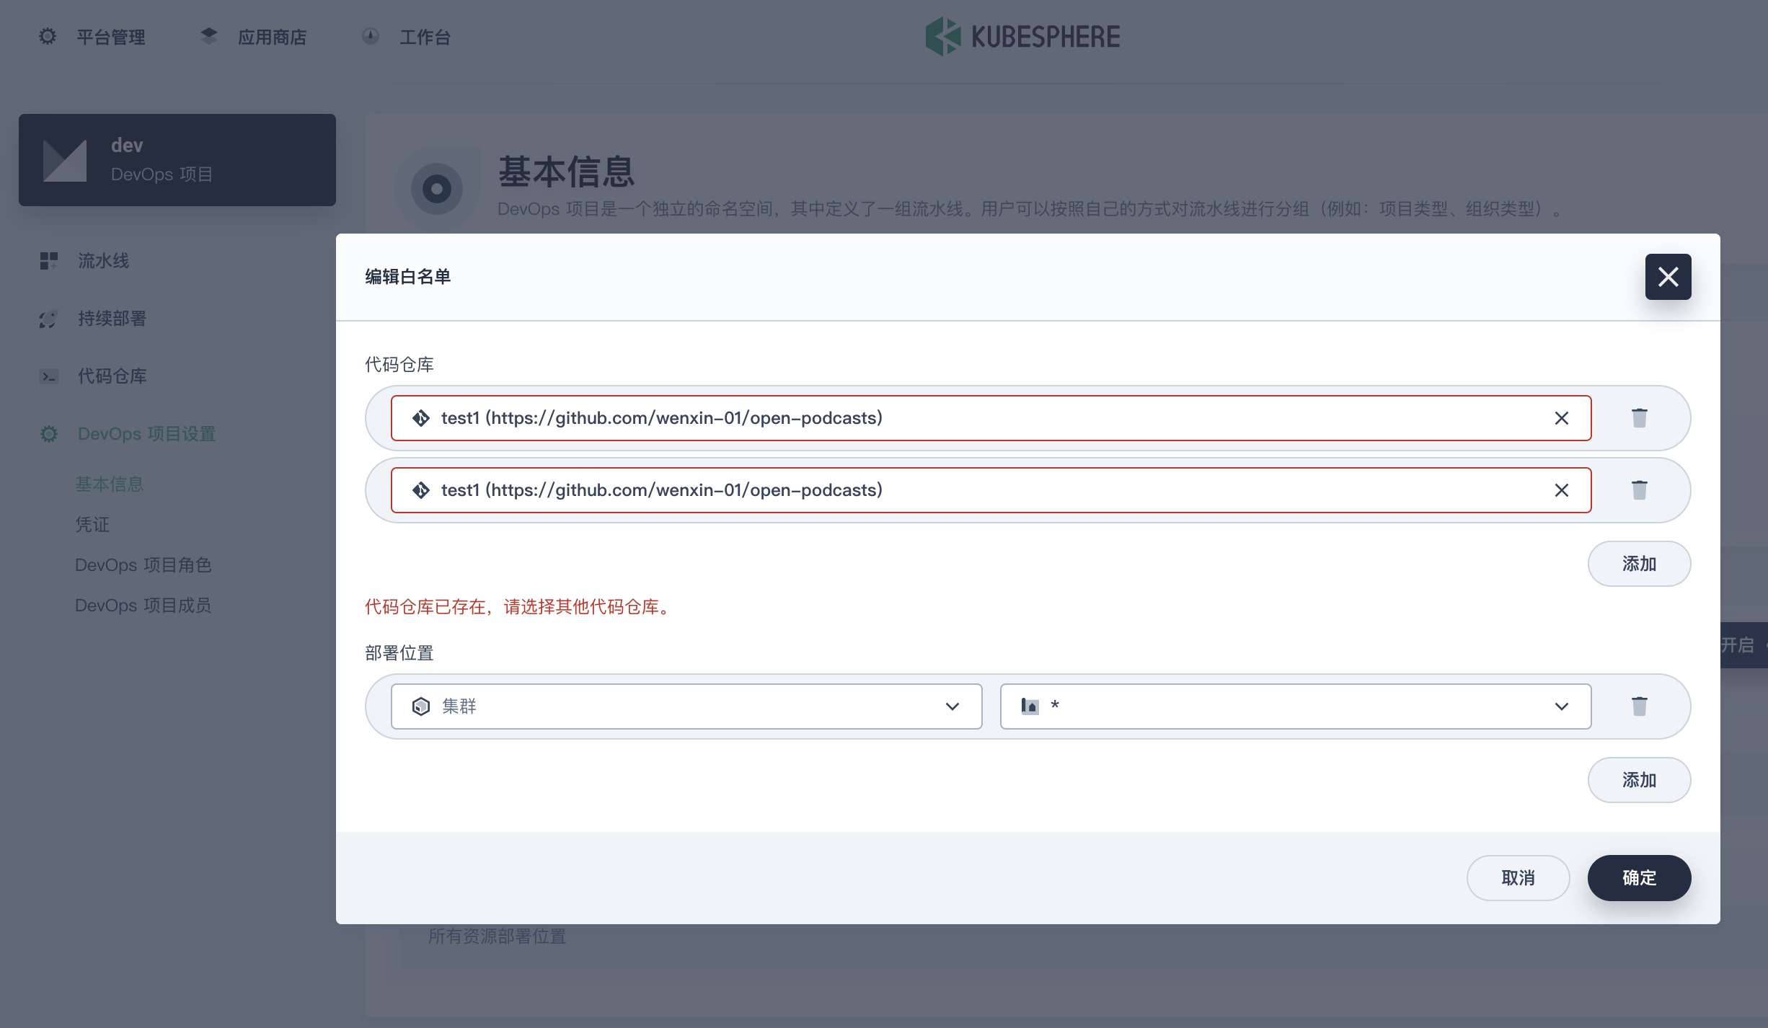Click the dev DevOps 项目 avatar tile
Image resolution: width=1768 pixels, height=1028 pixels.
177,159
